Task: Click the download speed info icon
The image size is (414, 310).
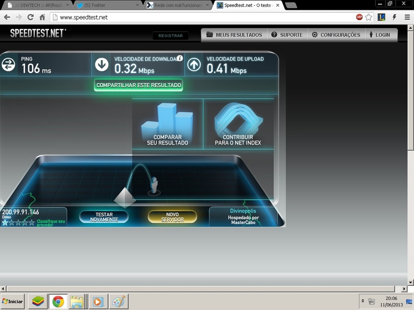Action: [x=180, y=58]
